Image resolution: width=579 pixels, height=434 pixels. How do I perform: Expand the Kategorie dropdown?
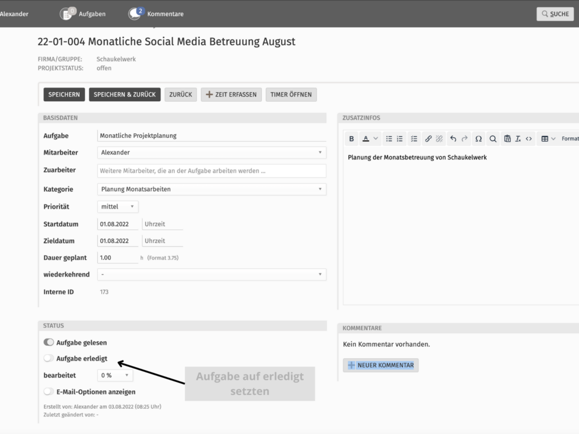pos(211,189)
